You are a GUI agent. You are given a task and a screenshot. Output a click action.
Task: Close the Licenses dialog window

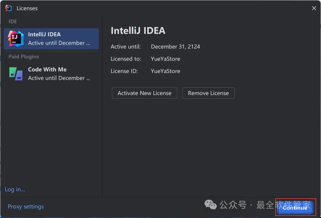pos(314,8)
